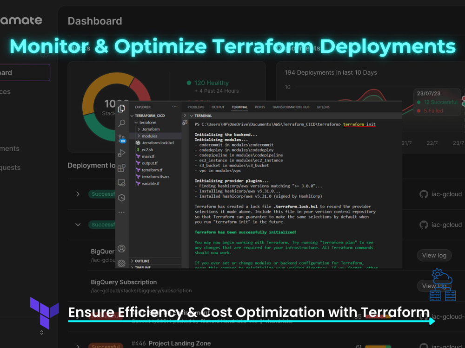The width and height of the screenshot is (465, 348).
Task: Switch to the OUTPUT tab
Action: (218, 107)
